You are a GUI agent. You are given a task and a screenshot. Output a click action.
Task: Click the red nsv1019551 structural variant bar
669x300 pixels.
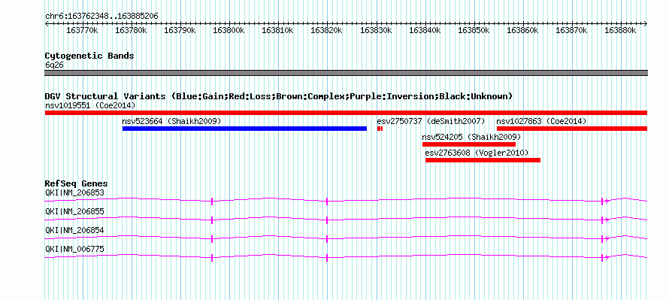tap(346, 113)
